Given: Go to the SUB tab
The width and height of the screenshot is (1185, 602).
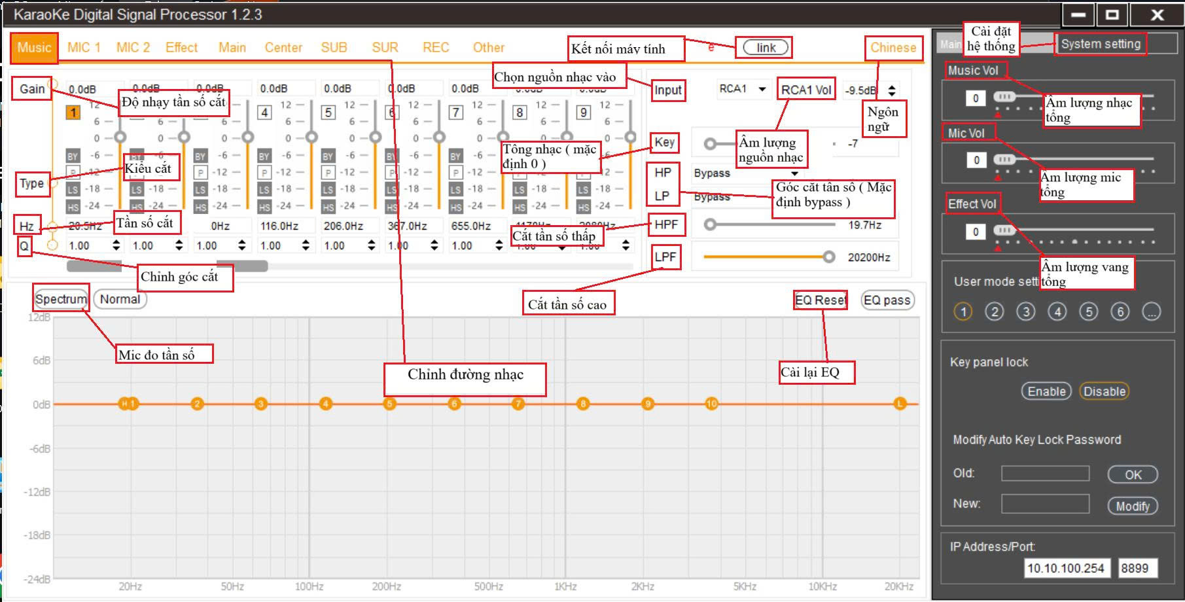Looking at the screenshot, I should (334, 47).
